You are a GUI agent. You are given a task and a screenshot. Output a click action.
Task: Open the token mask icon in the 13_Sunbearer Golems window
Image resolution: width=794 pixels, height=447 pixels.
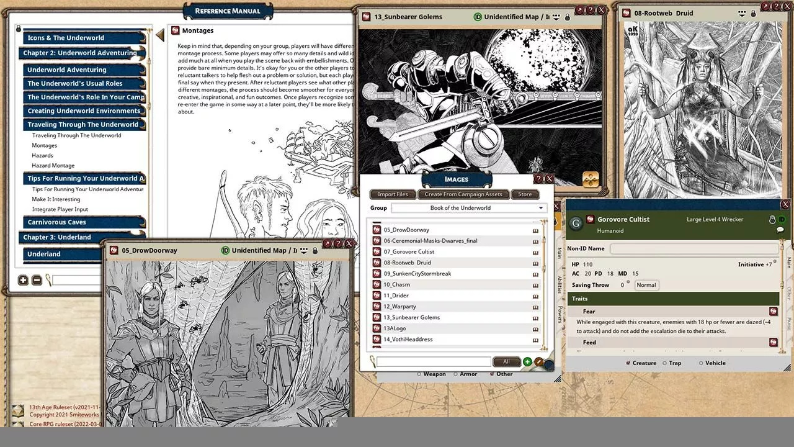click(556, 17)
